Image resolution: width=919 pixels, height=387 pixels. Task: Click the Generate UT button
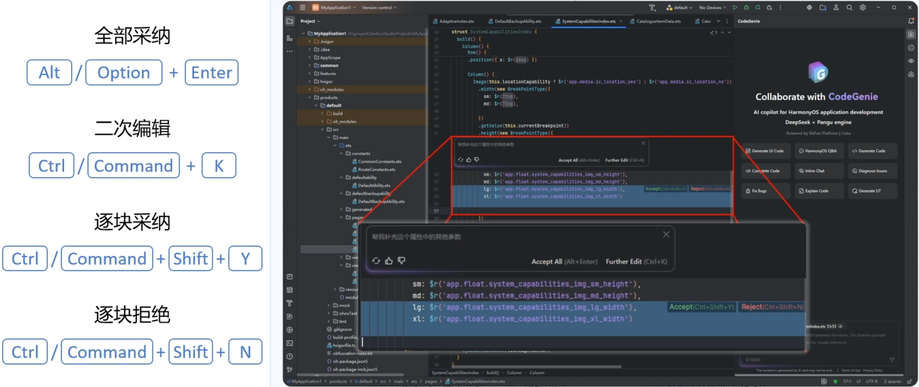click(x=872, y=191)
